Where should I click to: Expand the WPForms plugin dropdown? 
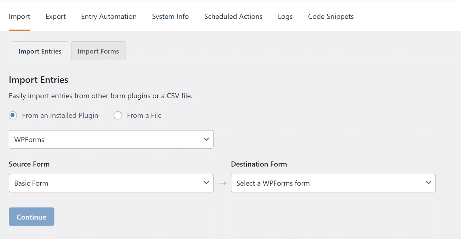point(111,139)
